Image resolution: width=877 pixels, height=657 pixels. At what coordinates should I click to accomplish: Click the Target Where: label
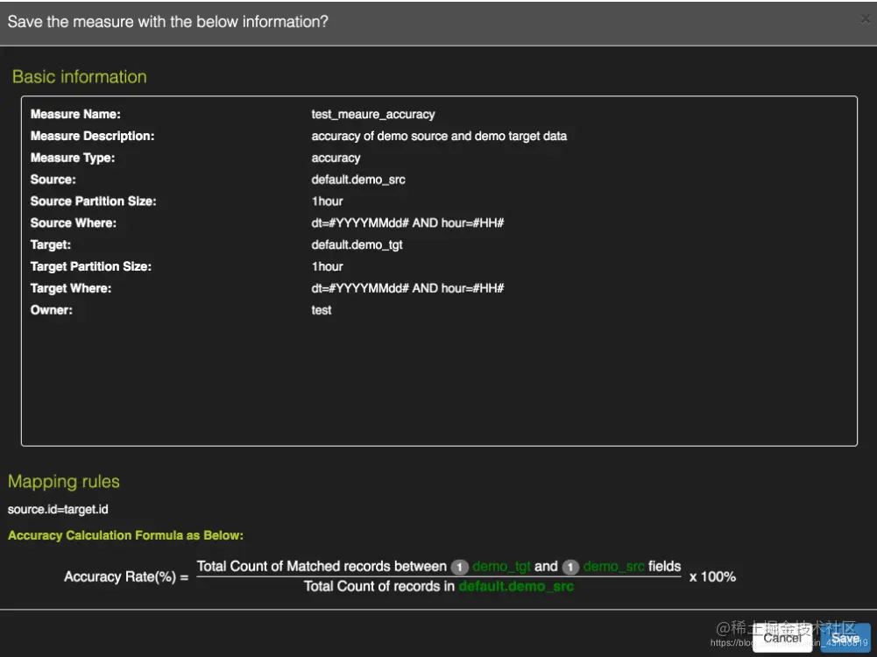click(x=71, y=288)
